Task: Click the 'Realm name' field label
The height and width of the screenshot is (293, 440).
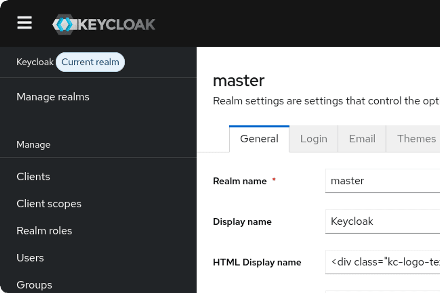Action: coord(240,181)
